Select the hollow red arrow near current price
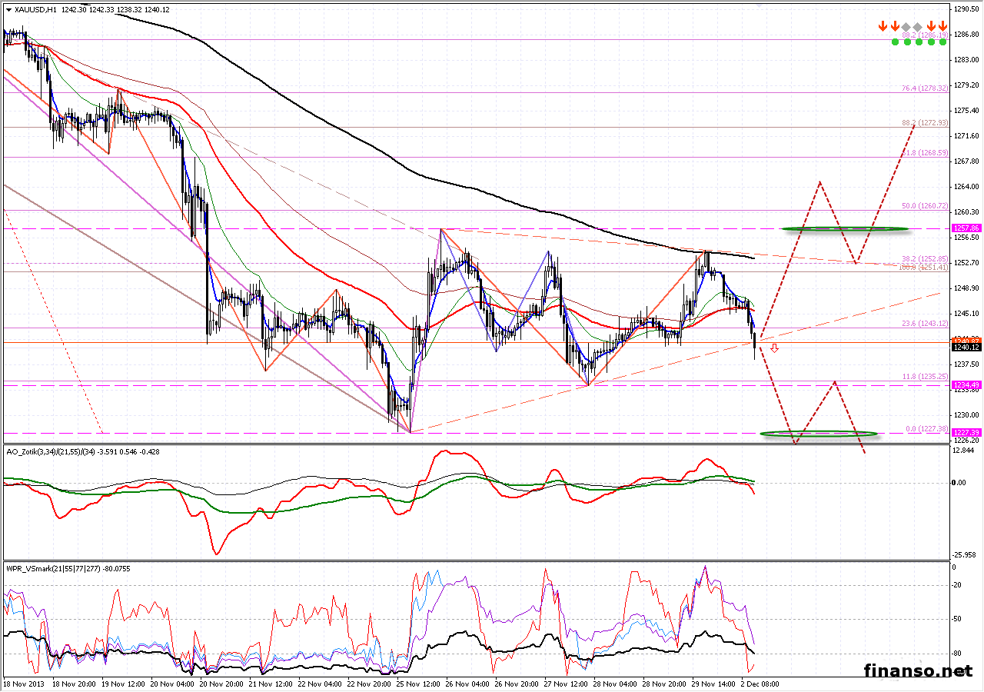The height and width of the screenshot is (692, 984). coord(775,348)
